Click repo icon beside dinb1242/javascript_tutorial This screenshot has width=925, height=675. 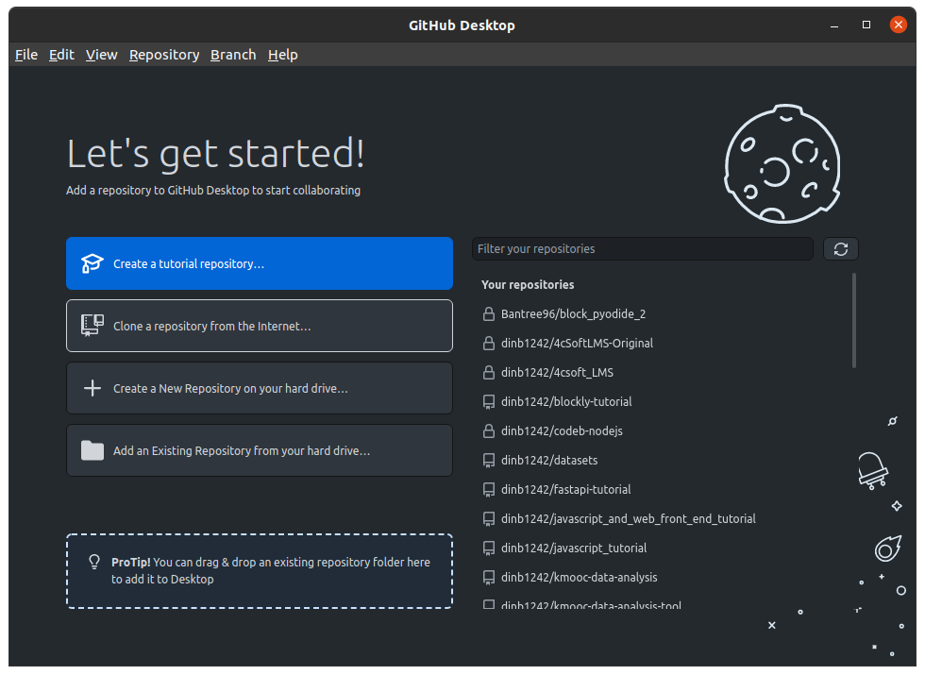[x=489, y=548]
